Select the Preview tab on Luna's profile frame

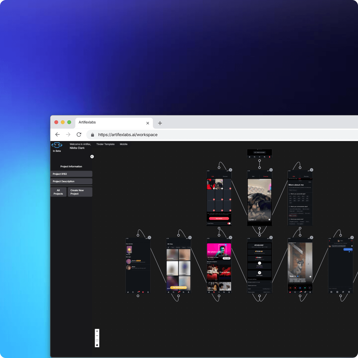(265, 176)
